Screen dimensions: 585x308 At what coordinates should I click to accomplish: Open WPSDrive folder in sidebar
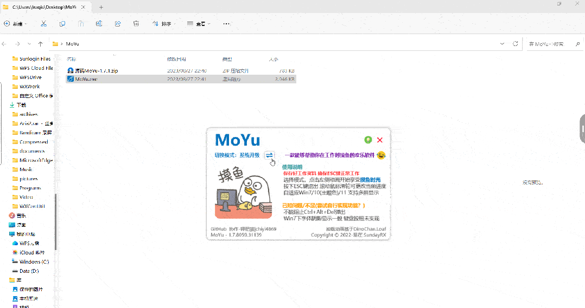[27, 77]
